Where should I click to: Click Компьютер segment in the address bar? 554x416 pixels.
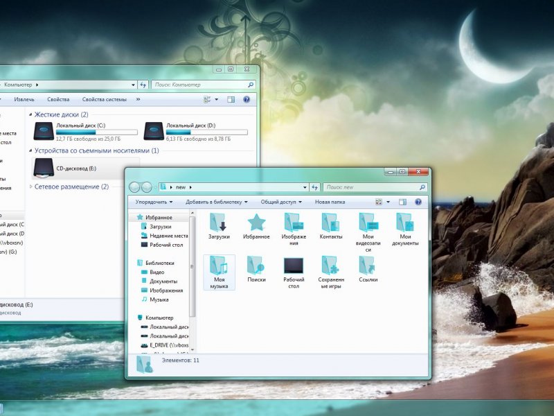point(18,85)
